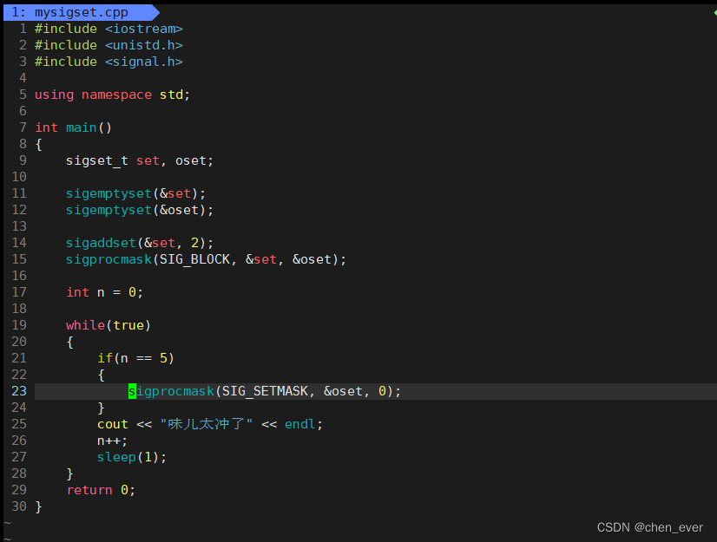Click the 'int n = 0;' line
This screenshot has width=717, height=542.
coord(105,292)
